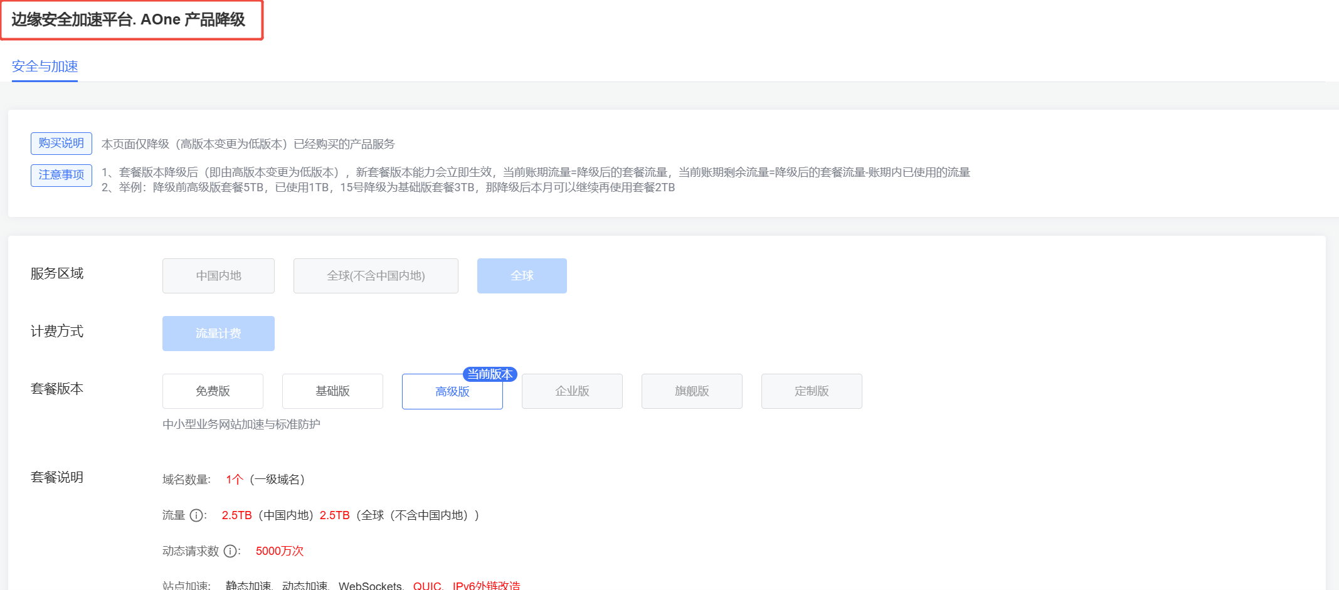The height and width of the screenshot is (590, 1339).
Task: Click note line starting 1、套餐版本降级后
Action: coord(536,172)
